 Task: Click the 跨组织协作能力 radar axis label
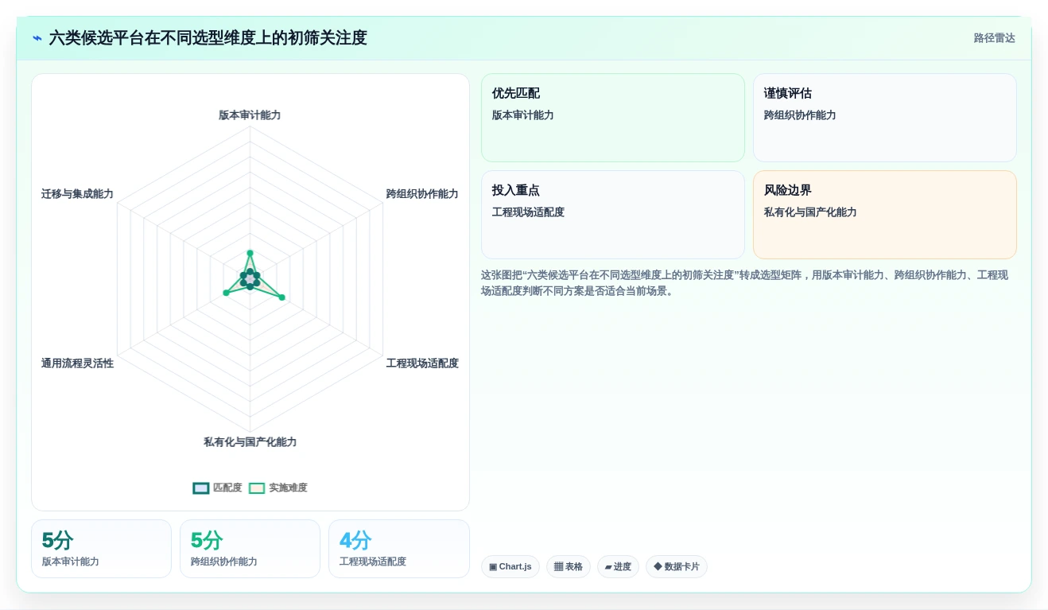(x=422, y=194)
